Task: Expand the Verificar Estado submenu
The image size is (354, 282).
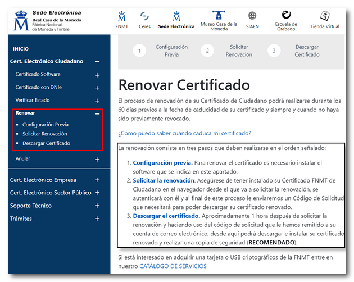Action: pyautogui.click(x=97, y=101)
